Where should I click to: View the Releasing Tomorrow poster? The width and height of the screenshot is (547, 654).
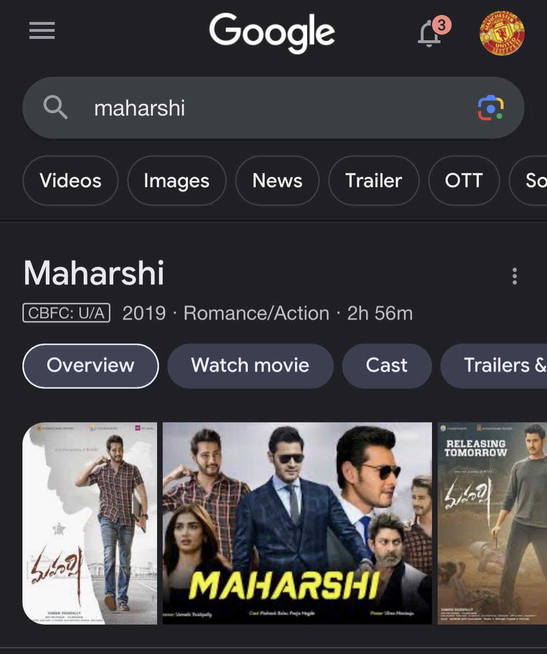[492, 523]
